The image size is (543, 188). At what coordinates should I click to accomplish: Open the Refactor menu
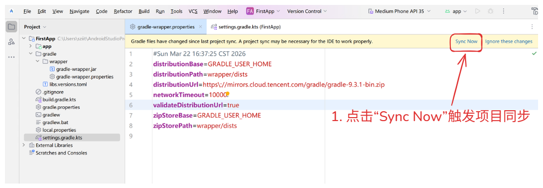pyautogui.click(x=123, y=11)
